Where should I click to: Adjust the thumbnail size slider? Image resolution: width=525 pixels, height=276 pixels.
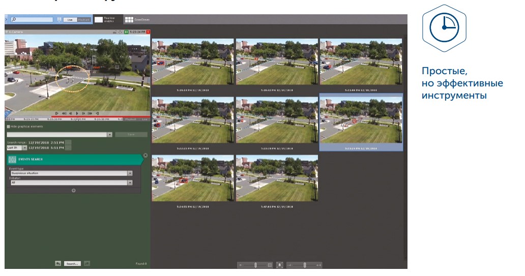point(255,265)
